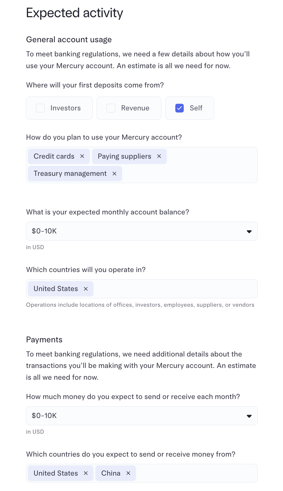This screenshot has height=491, width=283.
Task: Check the Revenue checkbox
Action: coord(111,108)
